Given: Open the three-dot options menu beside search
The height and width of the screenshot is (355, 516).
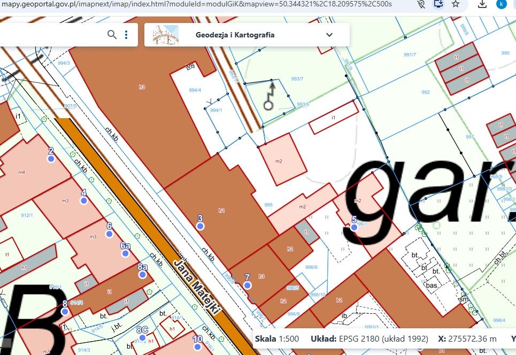Looking at the screenshot, I should coord(126,35).
